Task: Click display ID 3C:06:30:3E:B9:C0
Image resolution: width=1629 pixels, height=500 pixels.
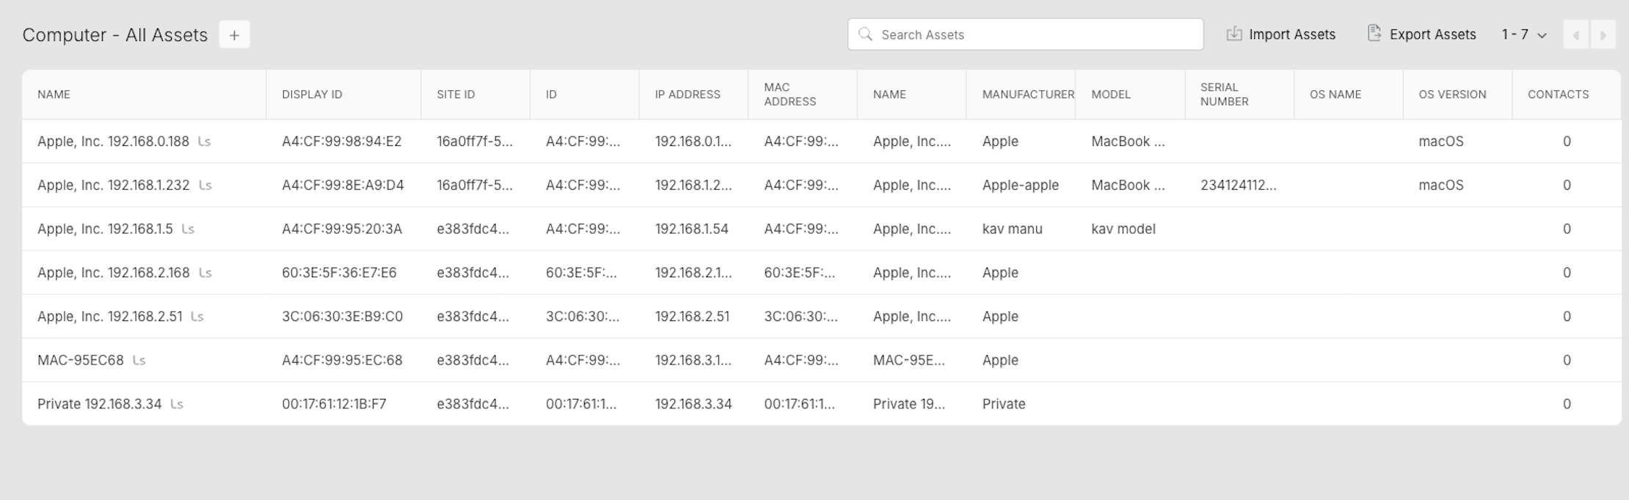Action: tap(342, 317)
